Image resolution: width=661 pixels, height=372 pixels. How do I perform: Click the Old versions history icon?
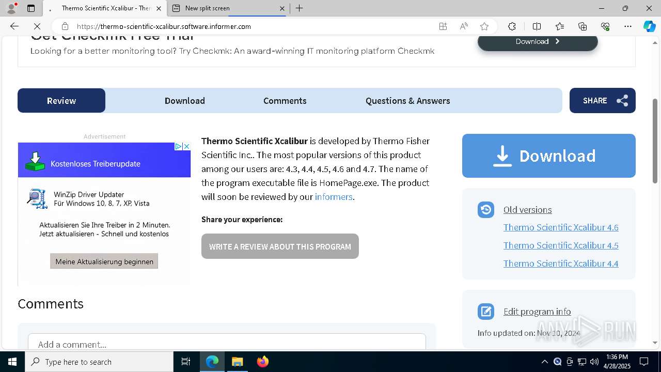(486, 209)
